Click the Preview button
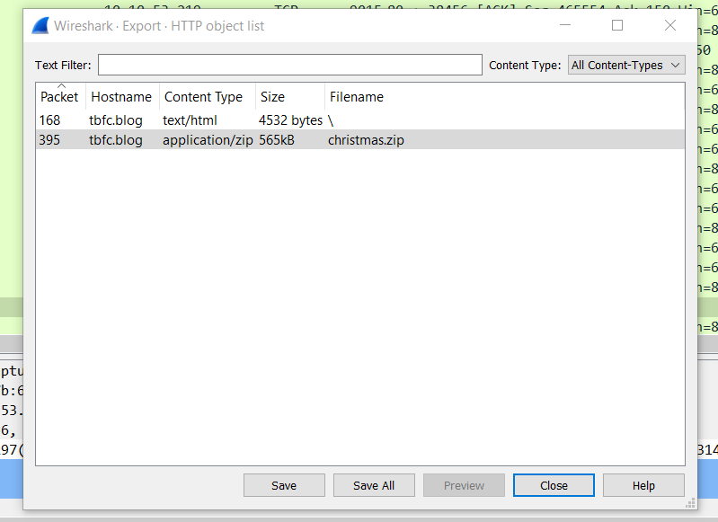The image size is (718, 522). coord(464,485)
